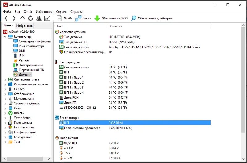The image size is (247, 163).
Task: Open the Файл menu
Action: [7, 12]
